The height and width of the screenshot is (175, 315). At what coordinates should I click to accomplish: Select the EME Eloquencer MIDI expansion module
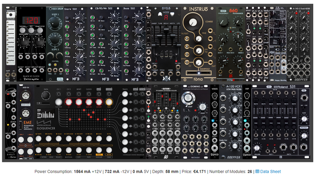coord(25,122)
